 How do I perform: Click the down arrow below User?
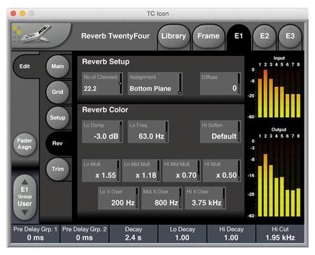coord(24,212)
